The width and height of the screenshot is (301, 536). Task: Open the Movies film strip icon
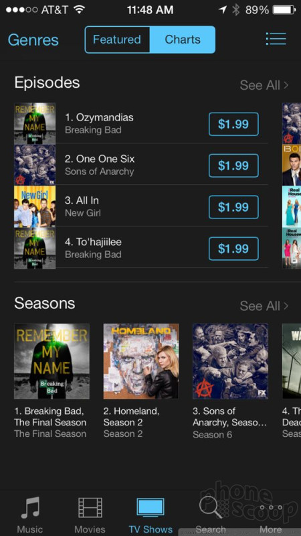pos(90,507)
